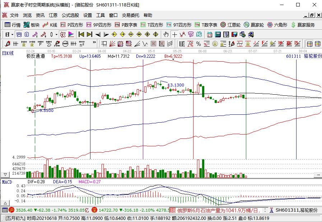Click the news ticker up-down stepper
Viewport: 322px width, 222px height.
coord(265,210)
